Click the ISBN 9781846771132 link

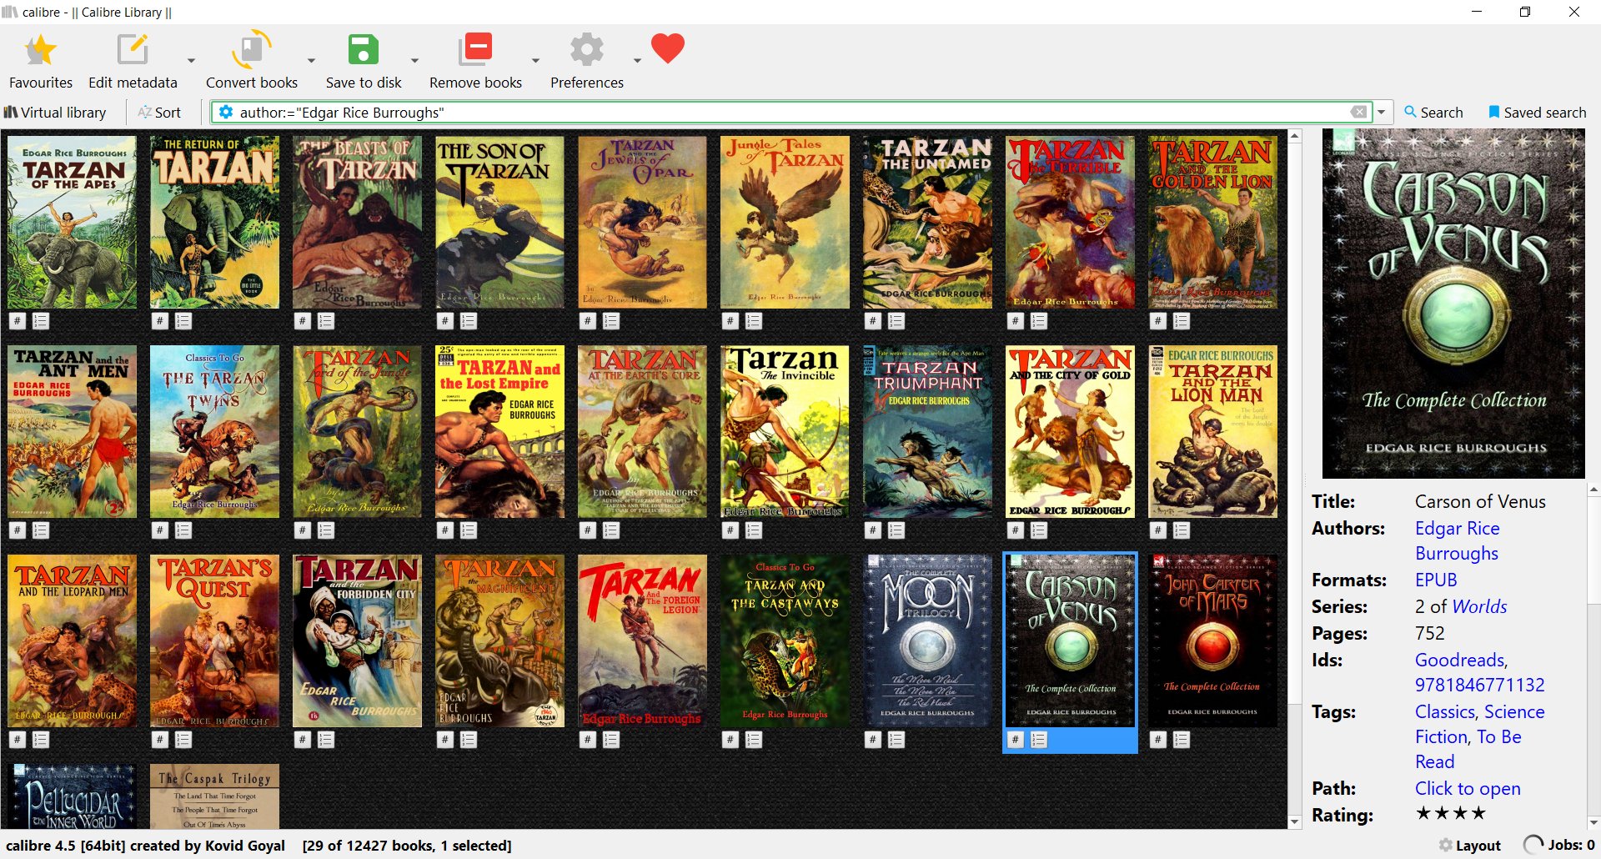[1480, 685]
